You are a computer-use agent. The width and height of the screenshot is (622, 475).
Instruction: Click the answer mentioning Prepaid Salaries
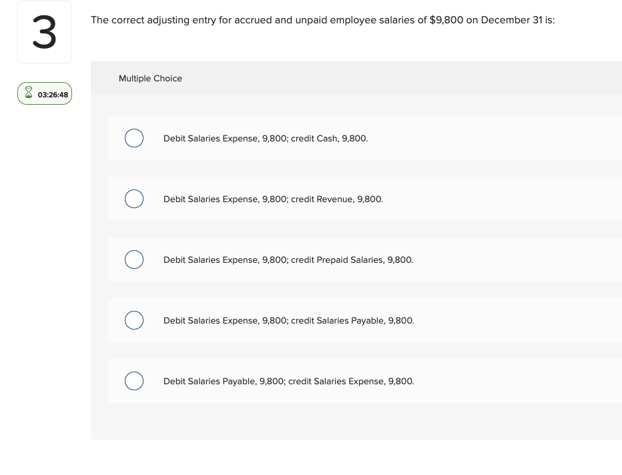(288, 260)
